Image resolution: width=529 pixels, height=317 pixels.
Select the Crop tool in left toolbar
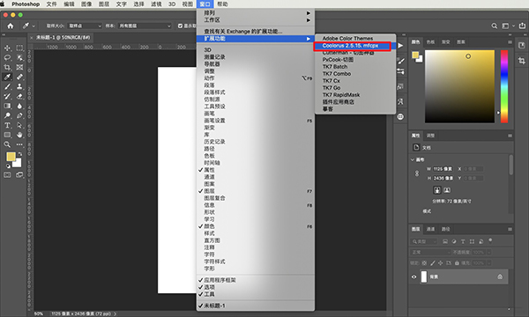(x=7, y=68)
